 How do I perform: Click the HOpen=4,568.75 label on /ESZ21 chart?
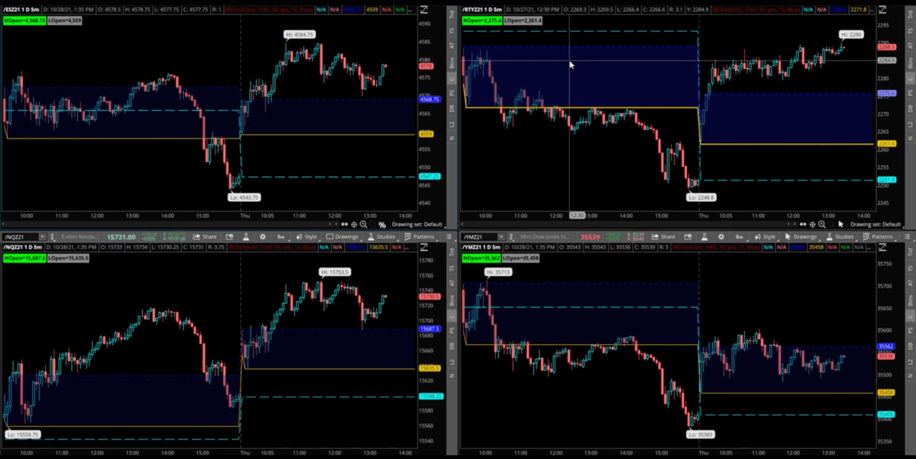25,21
